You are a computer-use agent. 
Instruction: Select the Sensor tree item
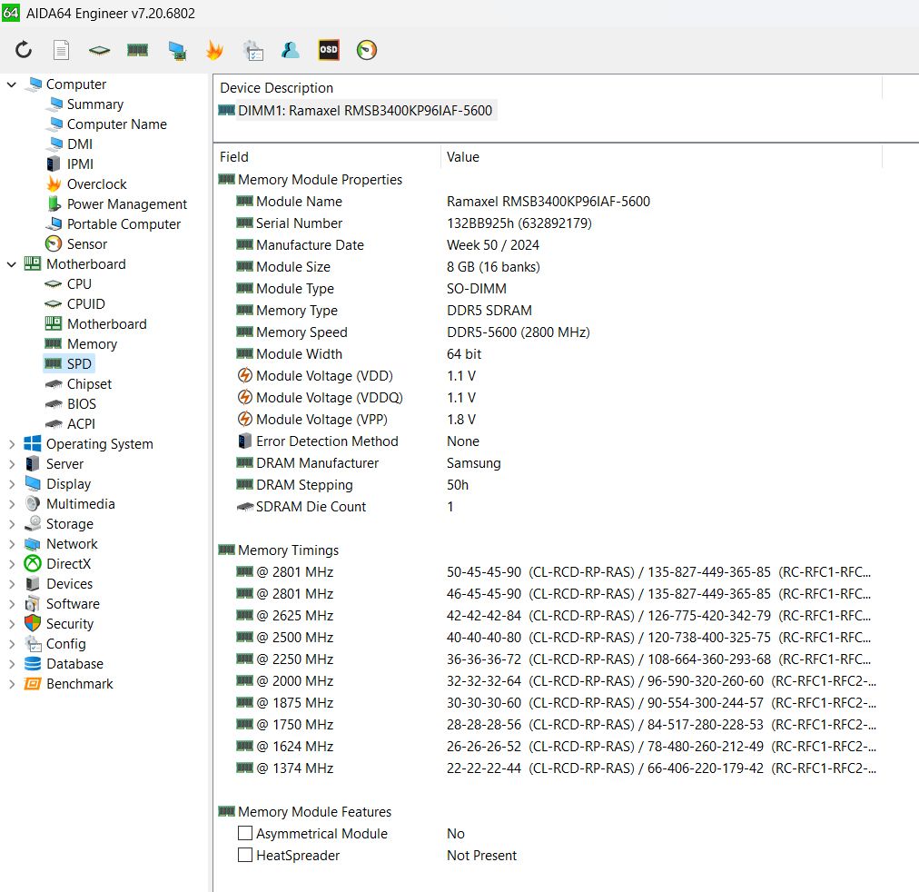tap(87, 243)
